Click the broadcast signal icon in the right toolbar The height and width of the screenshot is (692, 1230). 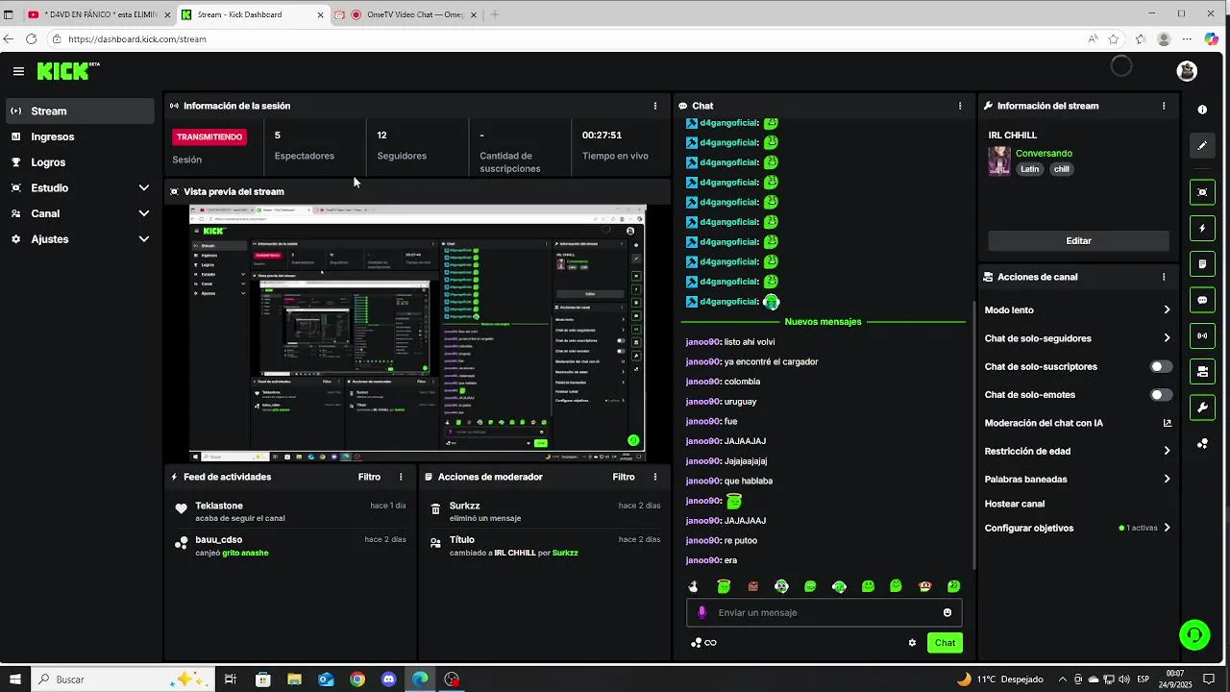click(x=1202, y=336)
